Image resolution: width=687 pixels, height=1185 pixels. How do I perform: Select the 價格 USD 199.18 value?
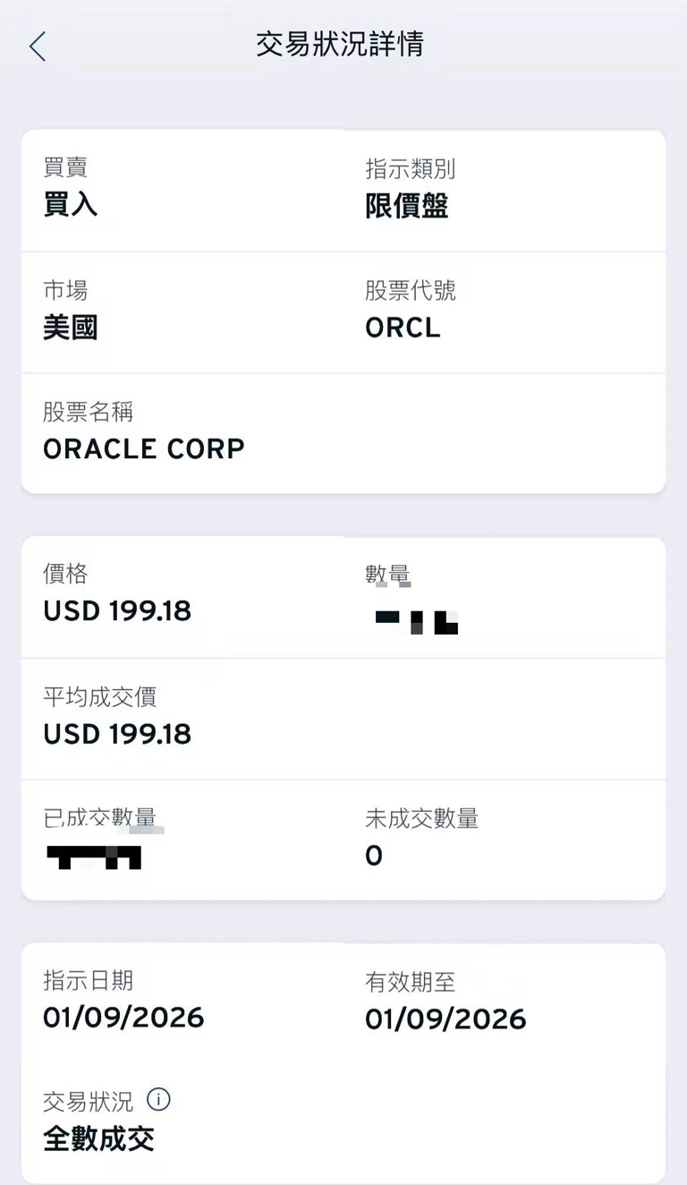tap(117, 611)
